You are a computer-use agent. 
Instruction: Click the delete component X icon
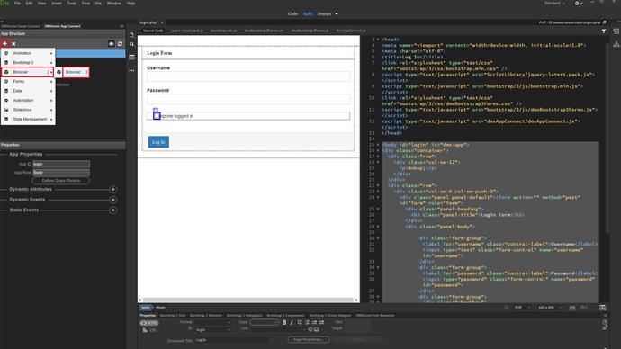(13, 44)
